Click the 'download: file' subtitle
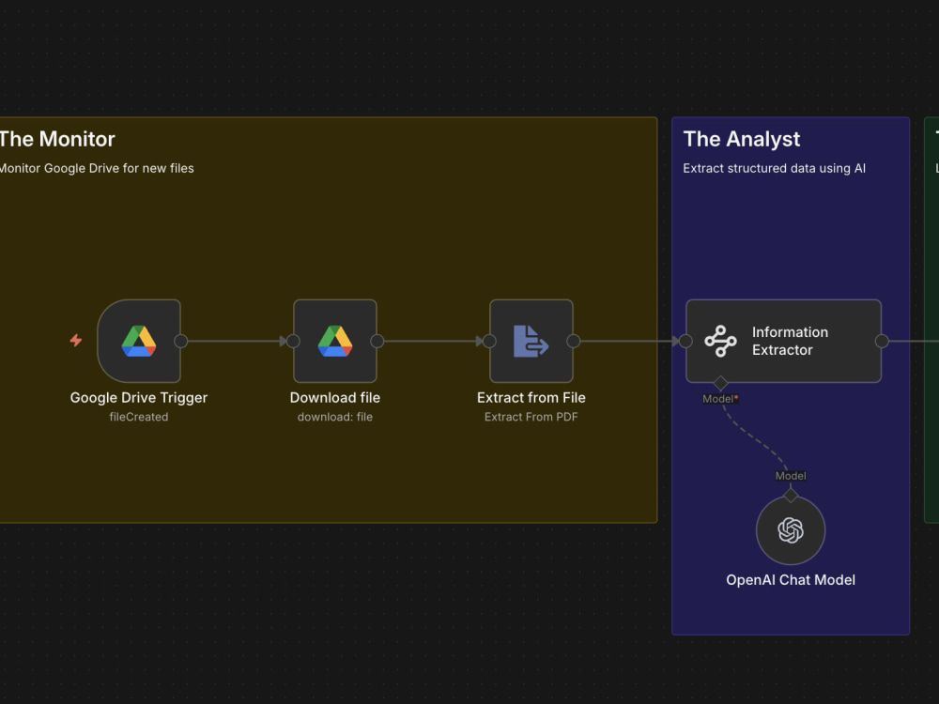The height and width of the screenshot is (704, 939). tap(335, 417)
